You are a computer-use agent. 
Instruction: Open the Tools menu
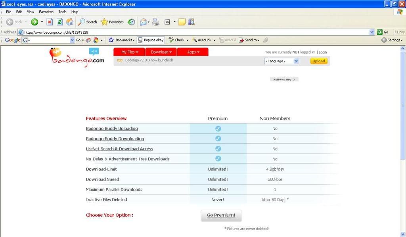tap(62, 12)
